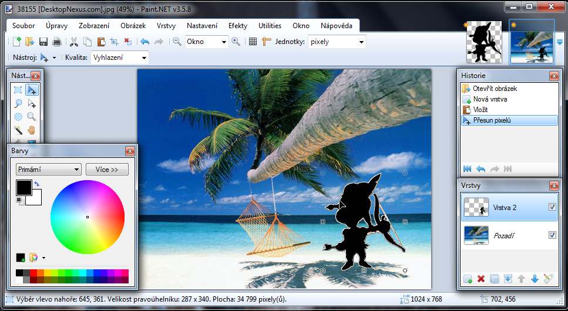Screen dimensions: 568x311
Task: Toggle visibility of Pozadí layer
Action: 552,235
